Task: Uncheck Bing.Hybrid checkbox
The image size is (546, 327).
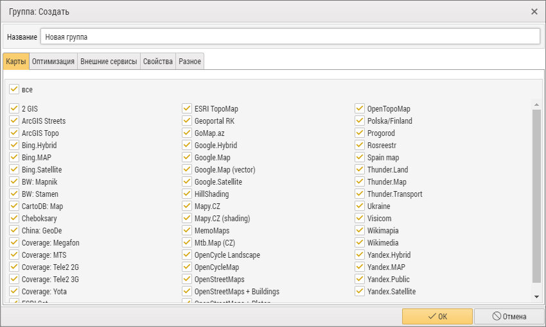Action: (x=14, y=145)
